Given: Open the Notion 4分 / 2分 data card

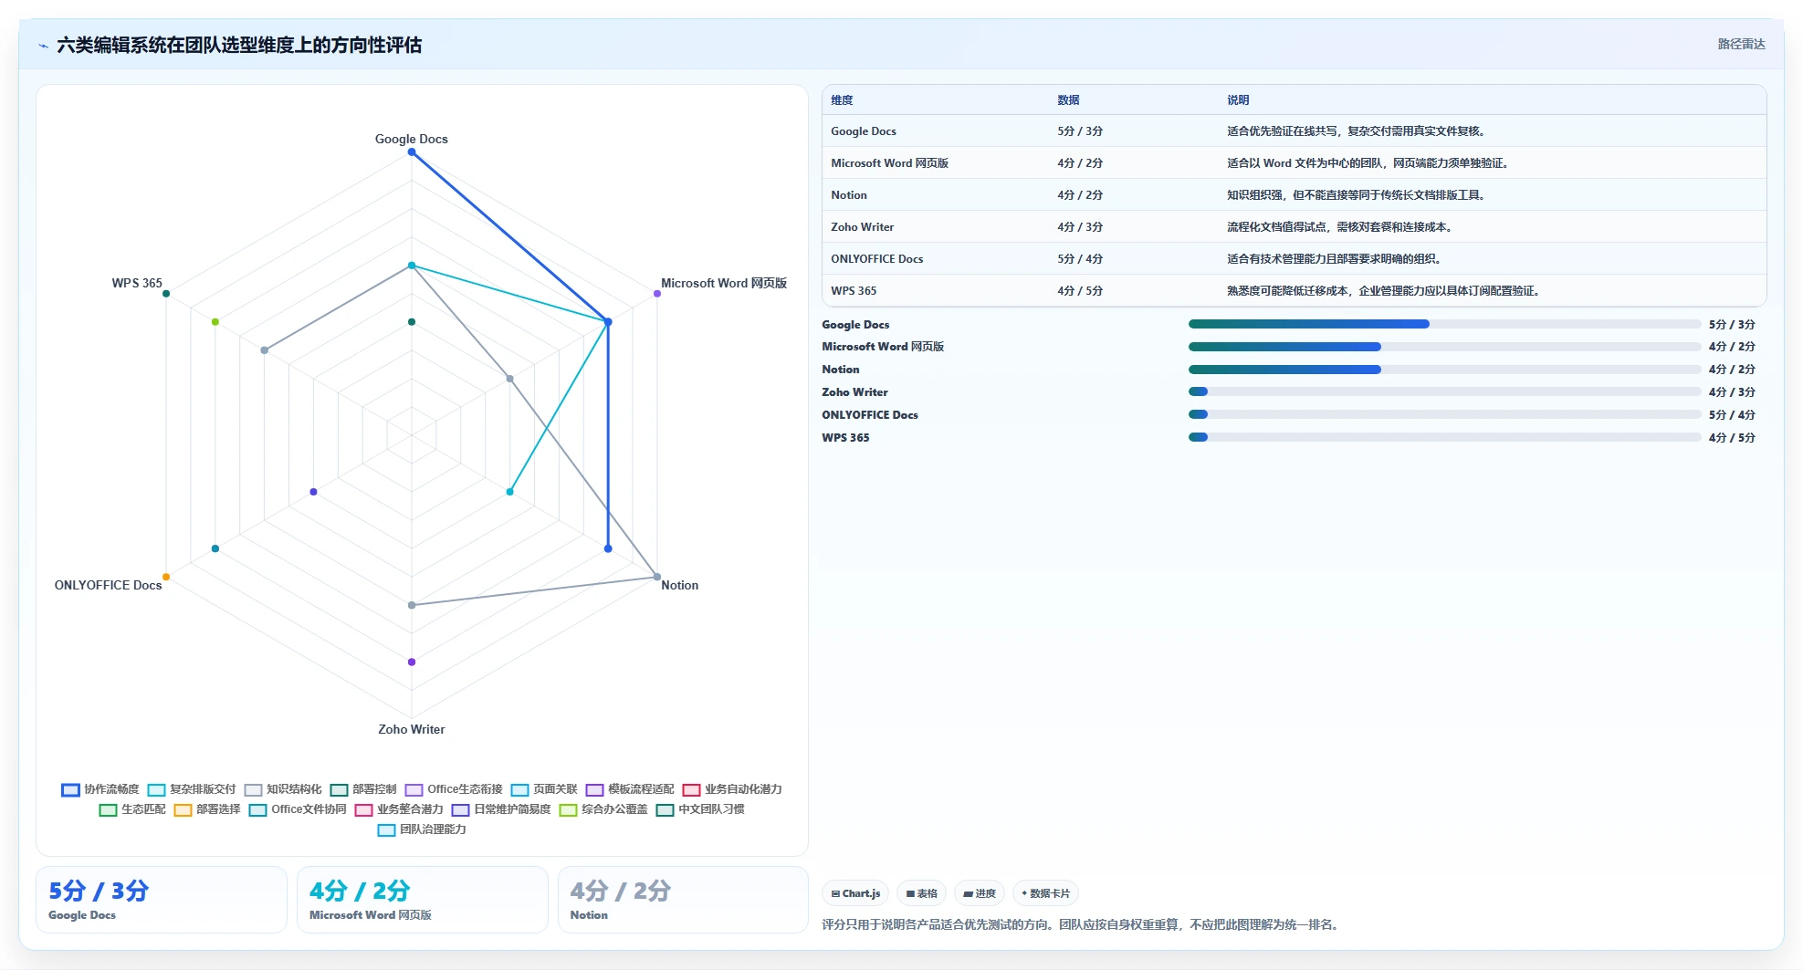Looking at the screenshot, I should 683,900.
